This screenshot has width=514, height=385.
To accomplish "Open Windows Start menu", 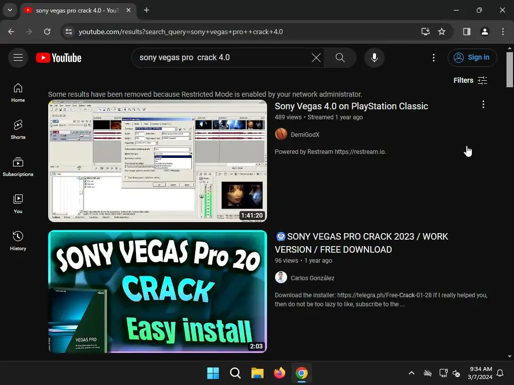I will click(213, 373).
